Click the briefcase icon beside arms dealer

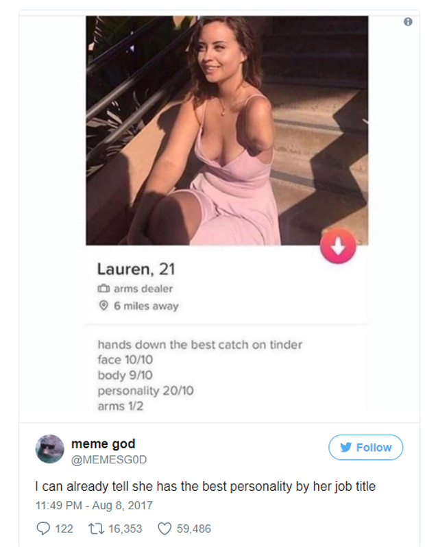tap(104, 289)
